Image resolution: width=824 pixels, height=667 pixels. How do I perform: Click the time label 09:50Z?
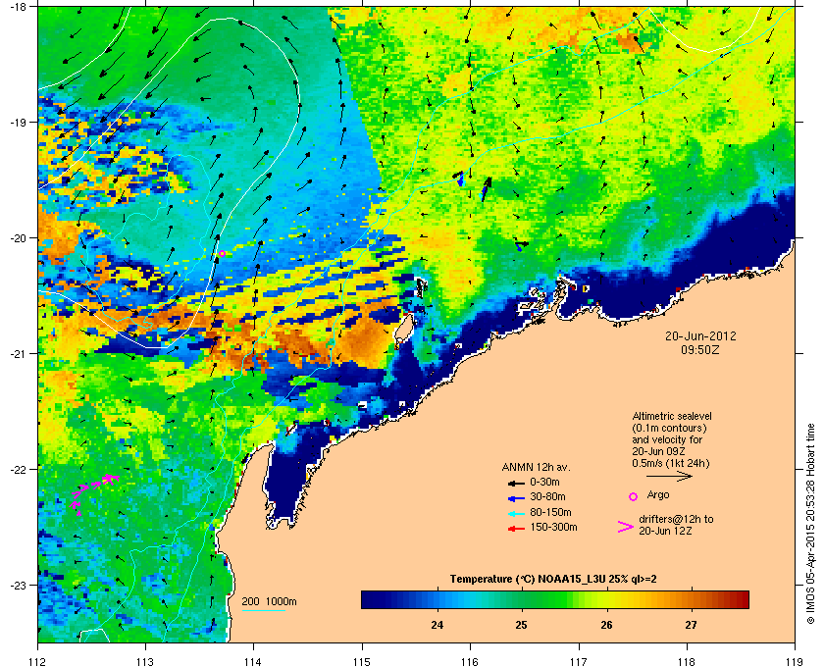coord(700,349)
